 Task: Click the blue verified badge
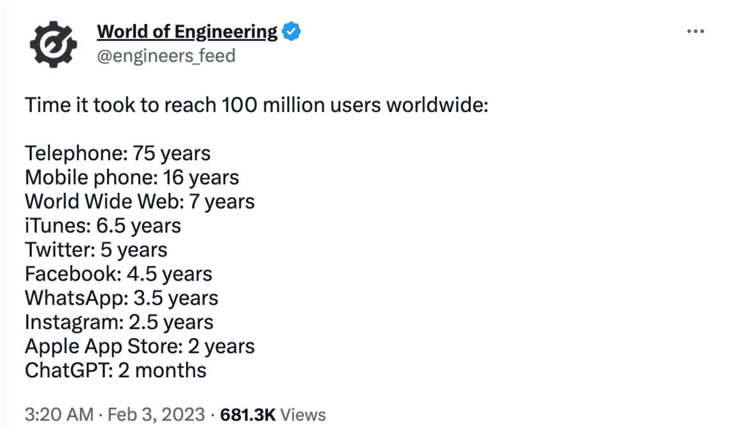click(292, 32)
